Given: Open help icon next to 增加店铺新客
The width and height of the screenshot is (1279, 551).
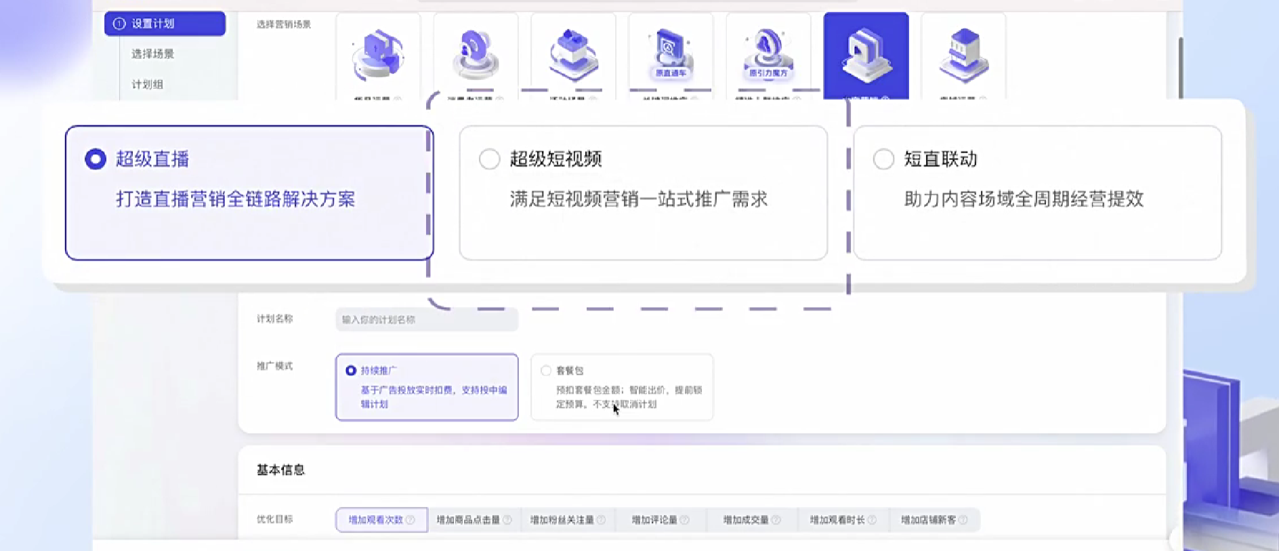Looking at the screenshot, I should [x=963, y=520].
